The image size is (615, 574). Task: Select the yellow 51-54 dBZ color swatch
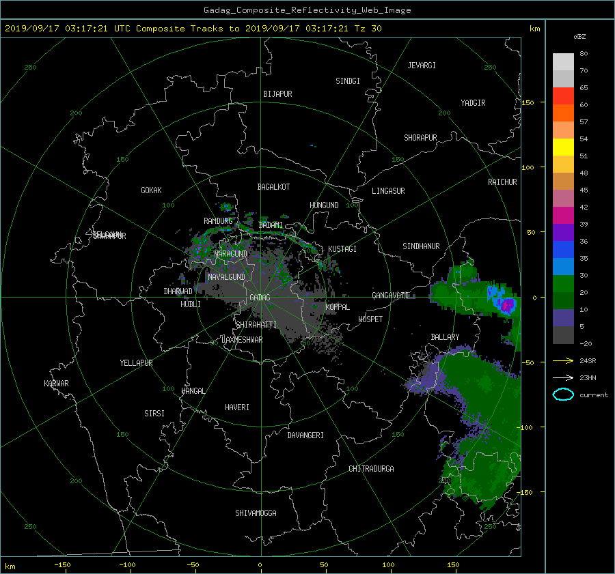[563, 147]
